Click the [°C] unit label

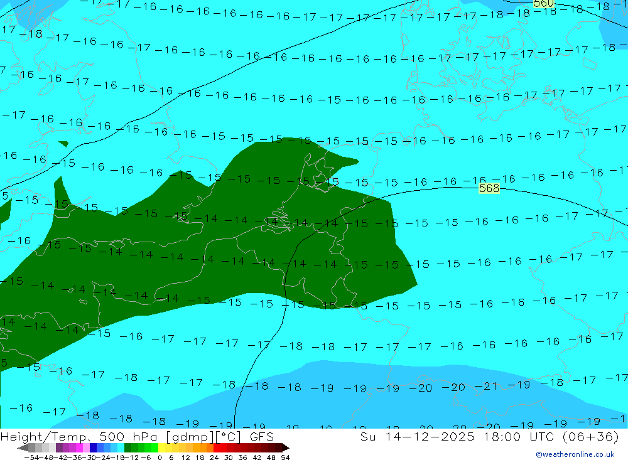point(228,437)
